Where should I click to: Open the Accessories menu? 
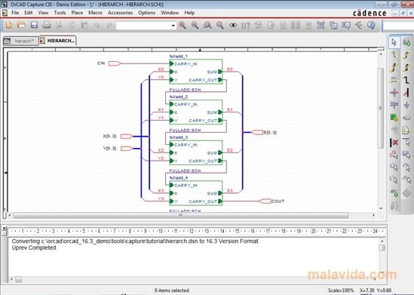(x=120, y=13)
